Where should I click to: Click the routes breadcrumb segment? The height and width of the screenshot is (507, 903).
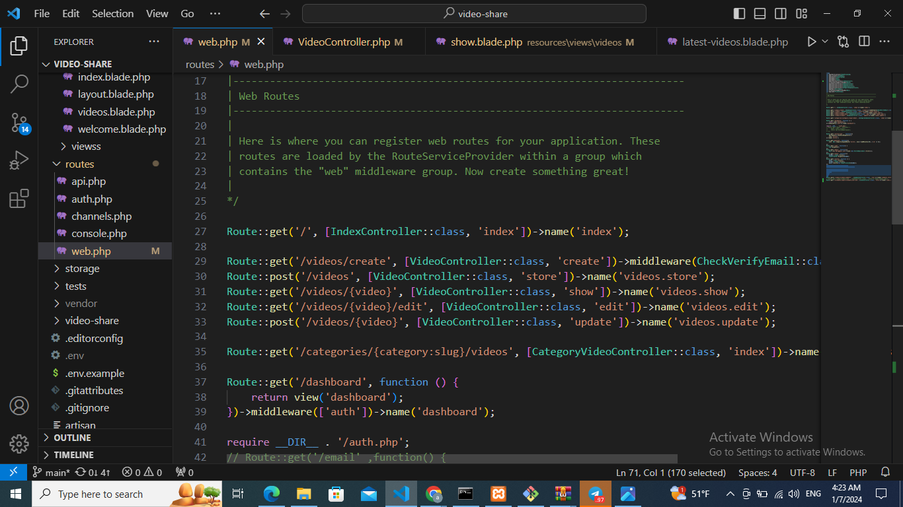200,64
